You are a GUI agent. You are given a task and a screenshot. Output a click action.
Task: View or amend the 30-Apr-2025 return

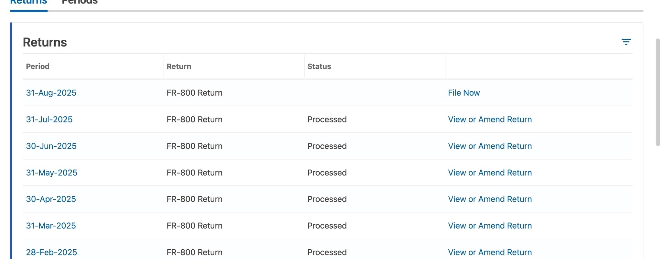490,199
